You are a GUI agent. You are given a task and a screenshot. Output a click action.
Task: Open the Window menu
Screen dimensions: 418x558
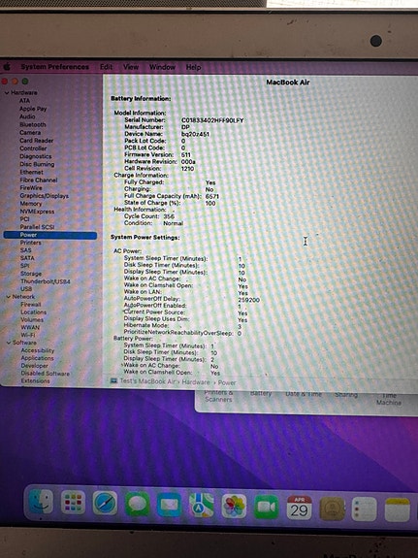(162, 67)
